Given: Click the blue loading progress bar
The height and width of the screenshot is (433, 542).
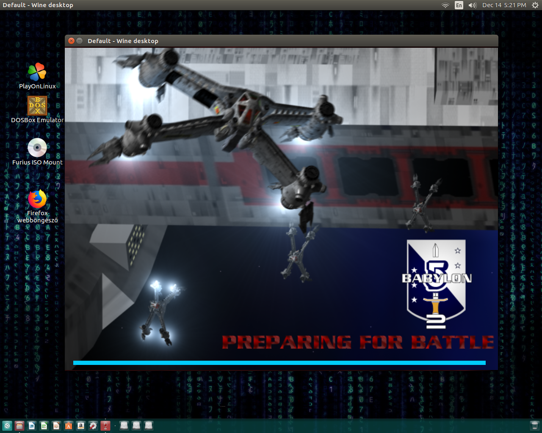Looking at the screenshot, I should 279,363.
